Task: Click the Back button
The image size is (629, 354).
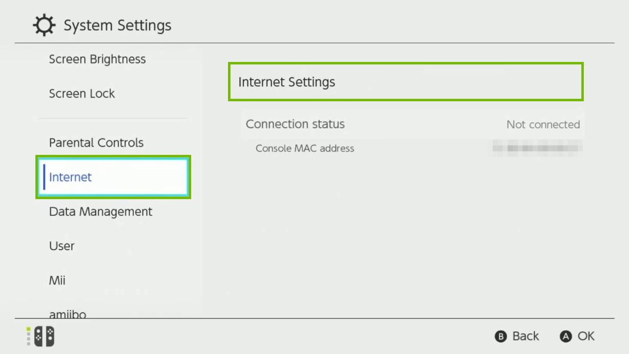Action: (516, 336)
